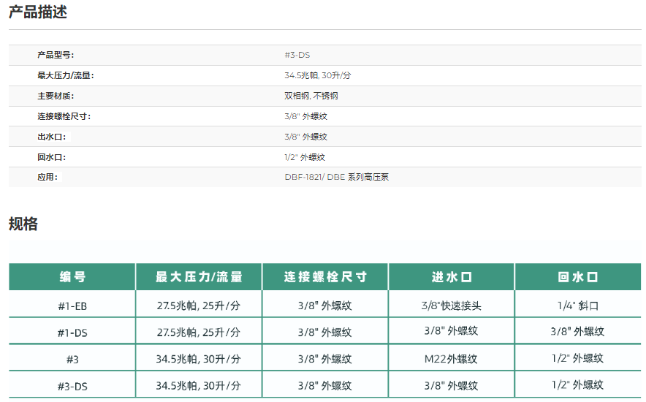Click the 出水口 label in the product description
The width and height of the screenshot is (646, 402).
click(52, 137)
